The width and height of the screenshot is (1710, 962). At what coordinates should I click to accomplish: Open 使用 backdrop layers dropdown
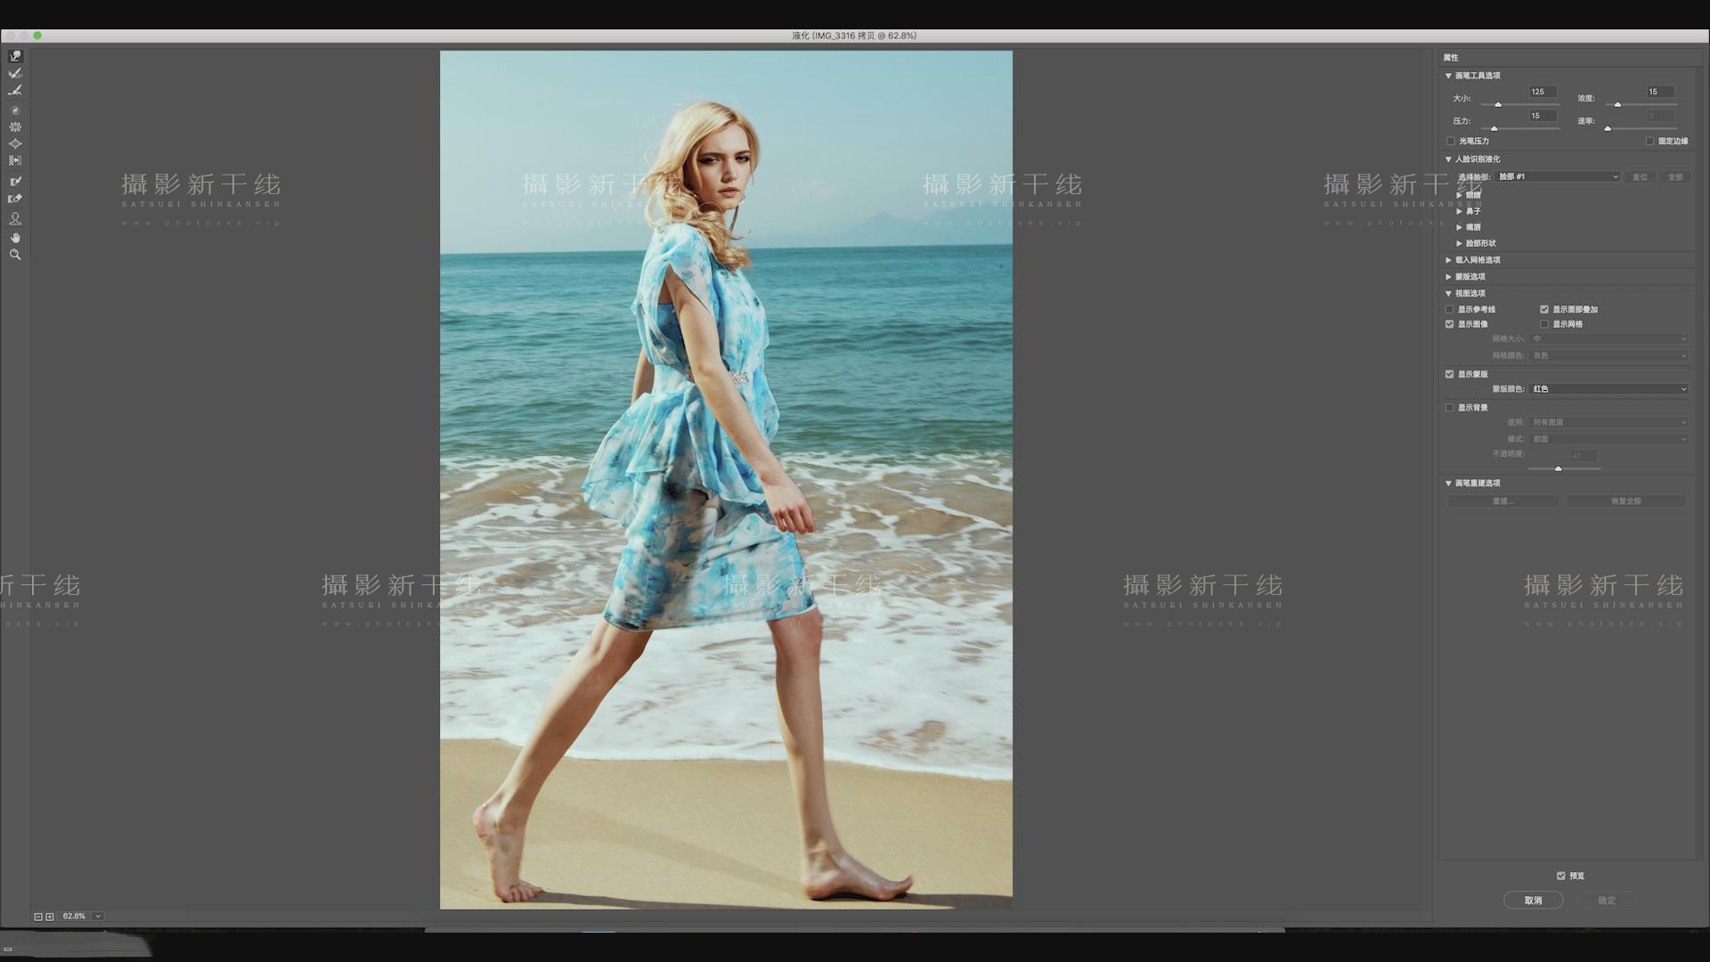1608,422
